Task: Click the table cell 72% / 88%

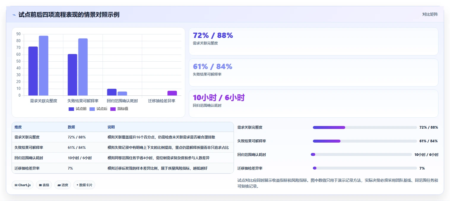Action: pyautogui.click(x=77, y=137)
